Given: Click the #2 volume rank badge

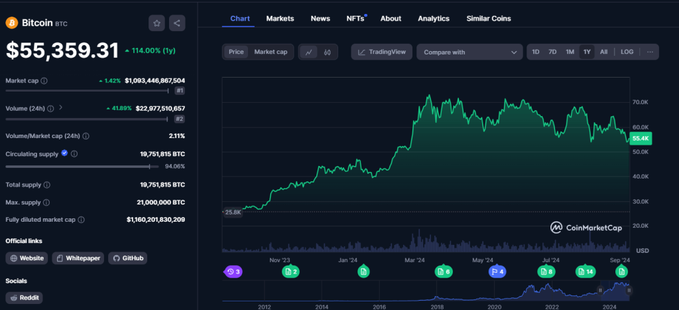Looking at the screenshot, I should pyautogui.click(x=180, y=119).
